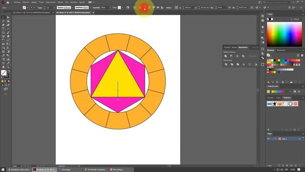Open graphic style dropdown next to Estilo
This screenshot has width=305, height=172.
(122, 8)
